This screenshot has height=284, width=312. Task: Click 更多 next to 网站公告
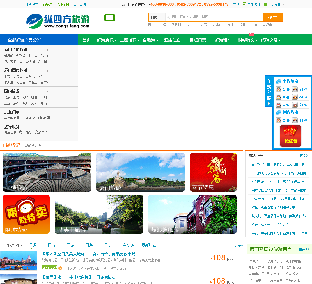click(x=304, y=156)
